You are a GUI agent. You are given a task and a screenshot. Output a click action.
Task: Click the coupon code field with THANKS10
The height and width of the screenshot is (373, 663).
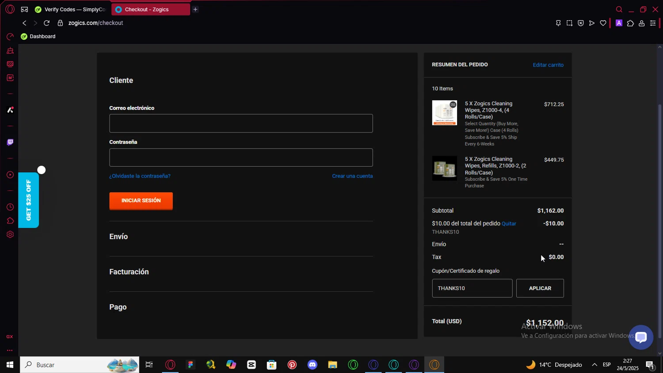click(472, 288)
